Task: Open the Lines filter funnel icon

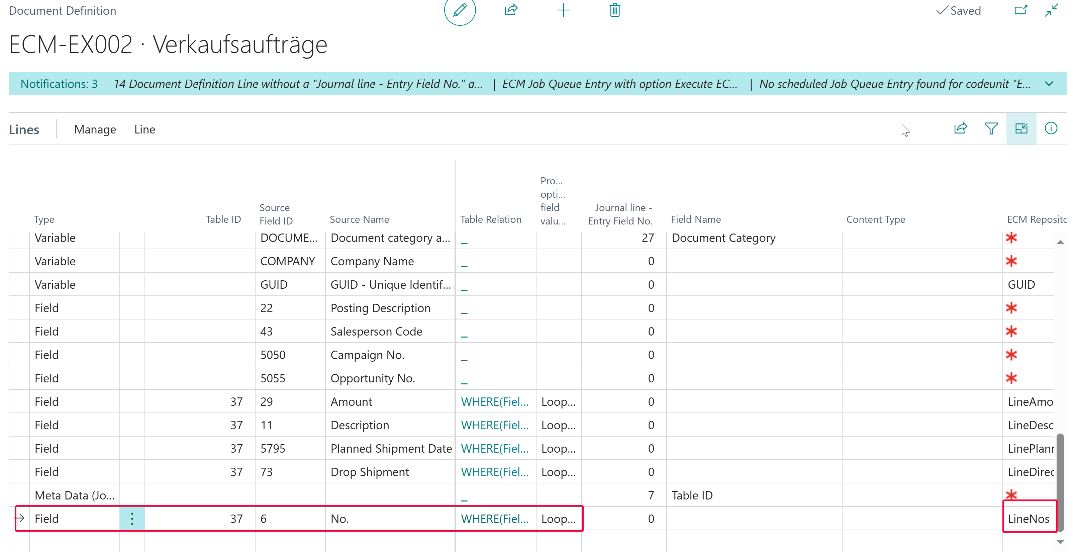Action: (991, 128)
